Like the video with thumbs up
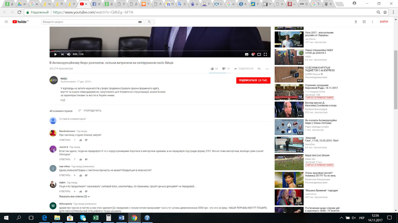398x223 pixels. coord(212,69)
